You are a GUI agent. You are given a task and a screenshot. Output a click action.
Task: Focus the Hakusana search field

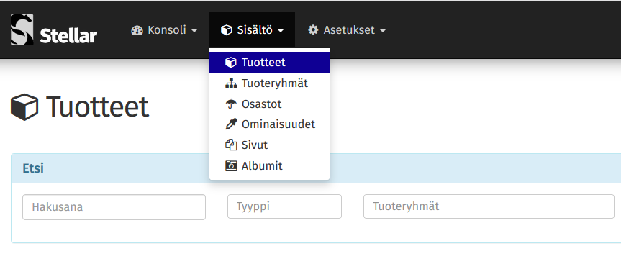click(114, 207)
